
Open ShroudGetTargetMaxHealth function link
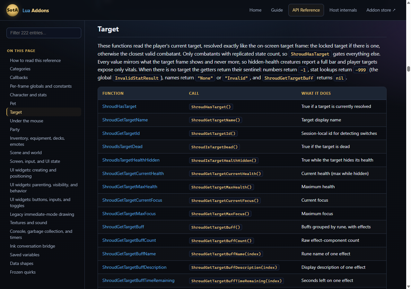pyautogui.click(x=130, y=187)
